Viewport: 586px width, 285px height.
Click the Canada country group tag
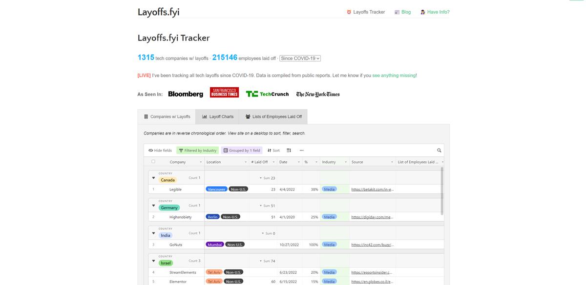tap(167, 180)
